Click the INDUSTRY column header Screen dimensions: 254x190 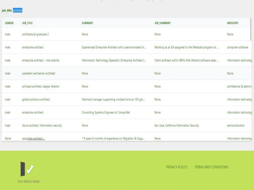click(233, 23)
